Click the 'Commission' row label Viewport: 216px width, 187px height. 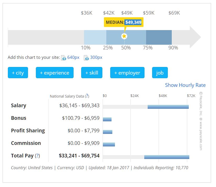[x=26, y=143]
